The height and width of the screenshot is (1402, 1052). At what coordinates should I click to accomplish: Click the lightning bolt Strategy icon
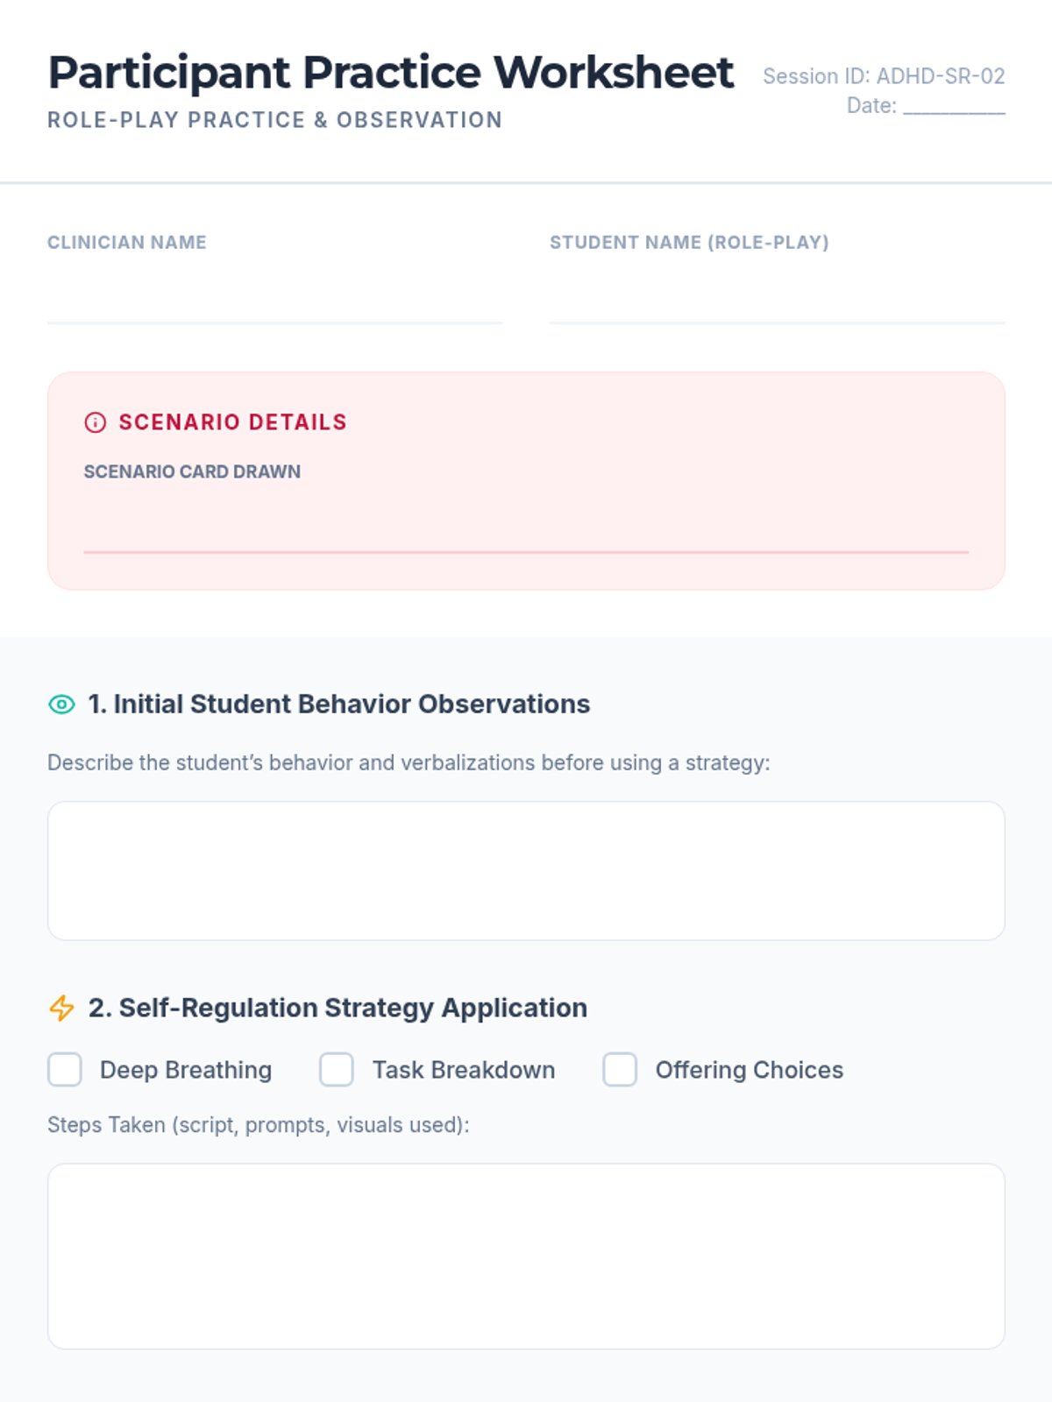point(61,1008)
